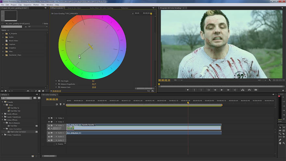Mute Audio 3 track speaker
The image size is (286, 161).
coord(49,141)
